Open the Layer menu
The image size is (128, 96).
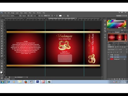click(x=17, y=13)
